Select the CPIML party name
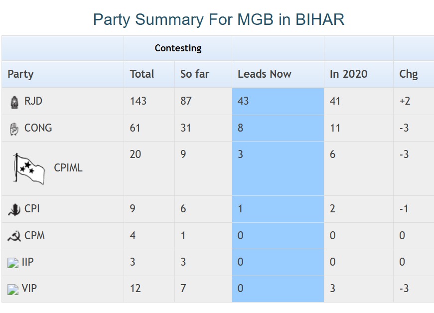The height and width of the screenshot is (313, 434). (x=68, y=168)
